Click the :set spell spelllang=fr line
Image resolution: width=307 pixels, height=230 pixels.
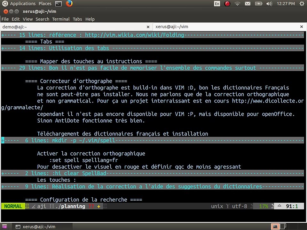coord(83,160)
